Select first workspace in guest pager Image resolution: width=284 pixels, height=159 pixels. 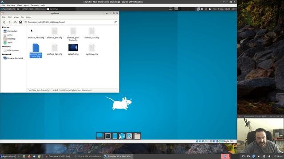coord(170,9)
